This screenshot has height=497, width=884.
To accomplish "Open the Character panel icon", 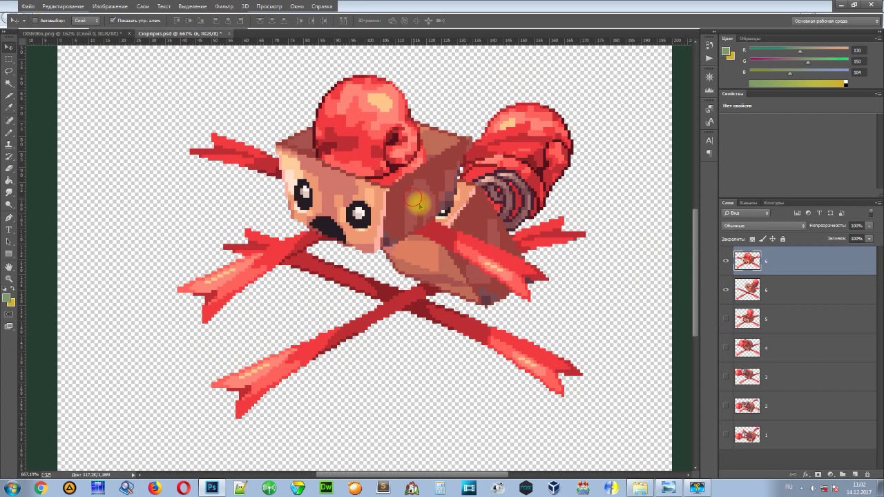I will (x=709, y=140).
